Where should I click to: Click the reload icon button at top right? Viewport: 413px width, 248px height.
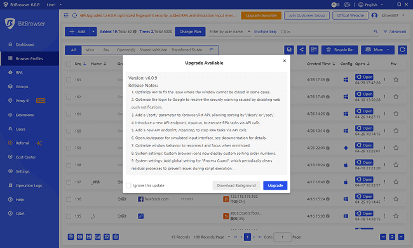coord(402,49)
